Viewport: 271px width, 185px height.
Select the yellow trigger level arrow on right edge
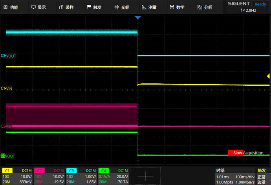pos(268,76)
